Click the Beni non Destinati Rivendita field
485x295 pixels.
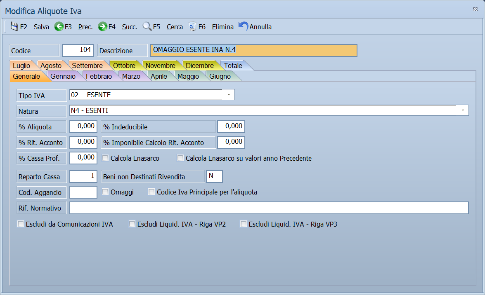click(214, 176)
